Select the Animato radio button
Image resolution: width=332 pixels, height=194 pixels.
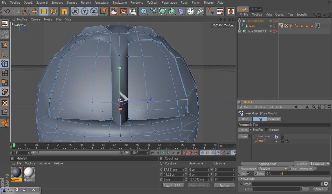point(266,130)
